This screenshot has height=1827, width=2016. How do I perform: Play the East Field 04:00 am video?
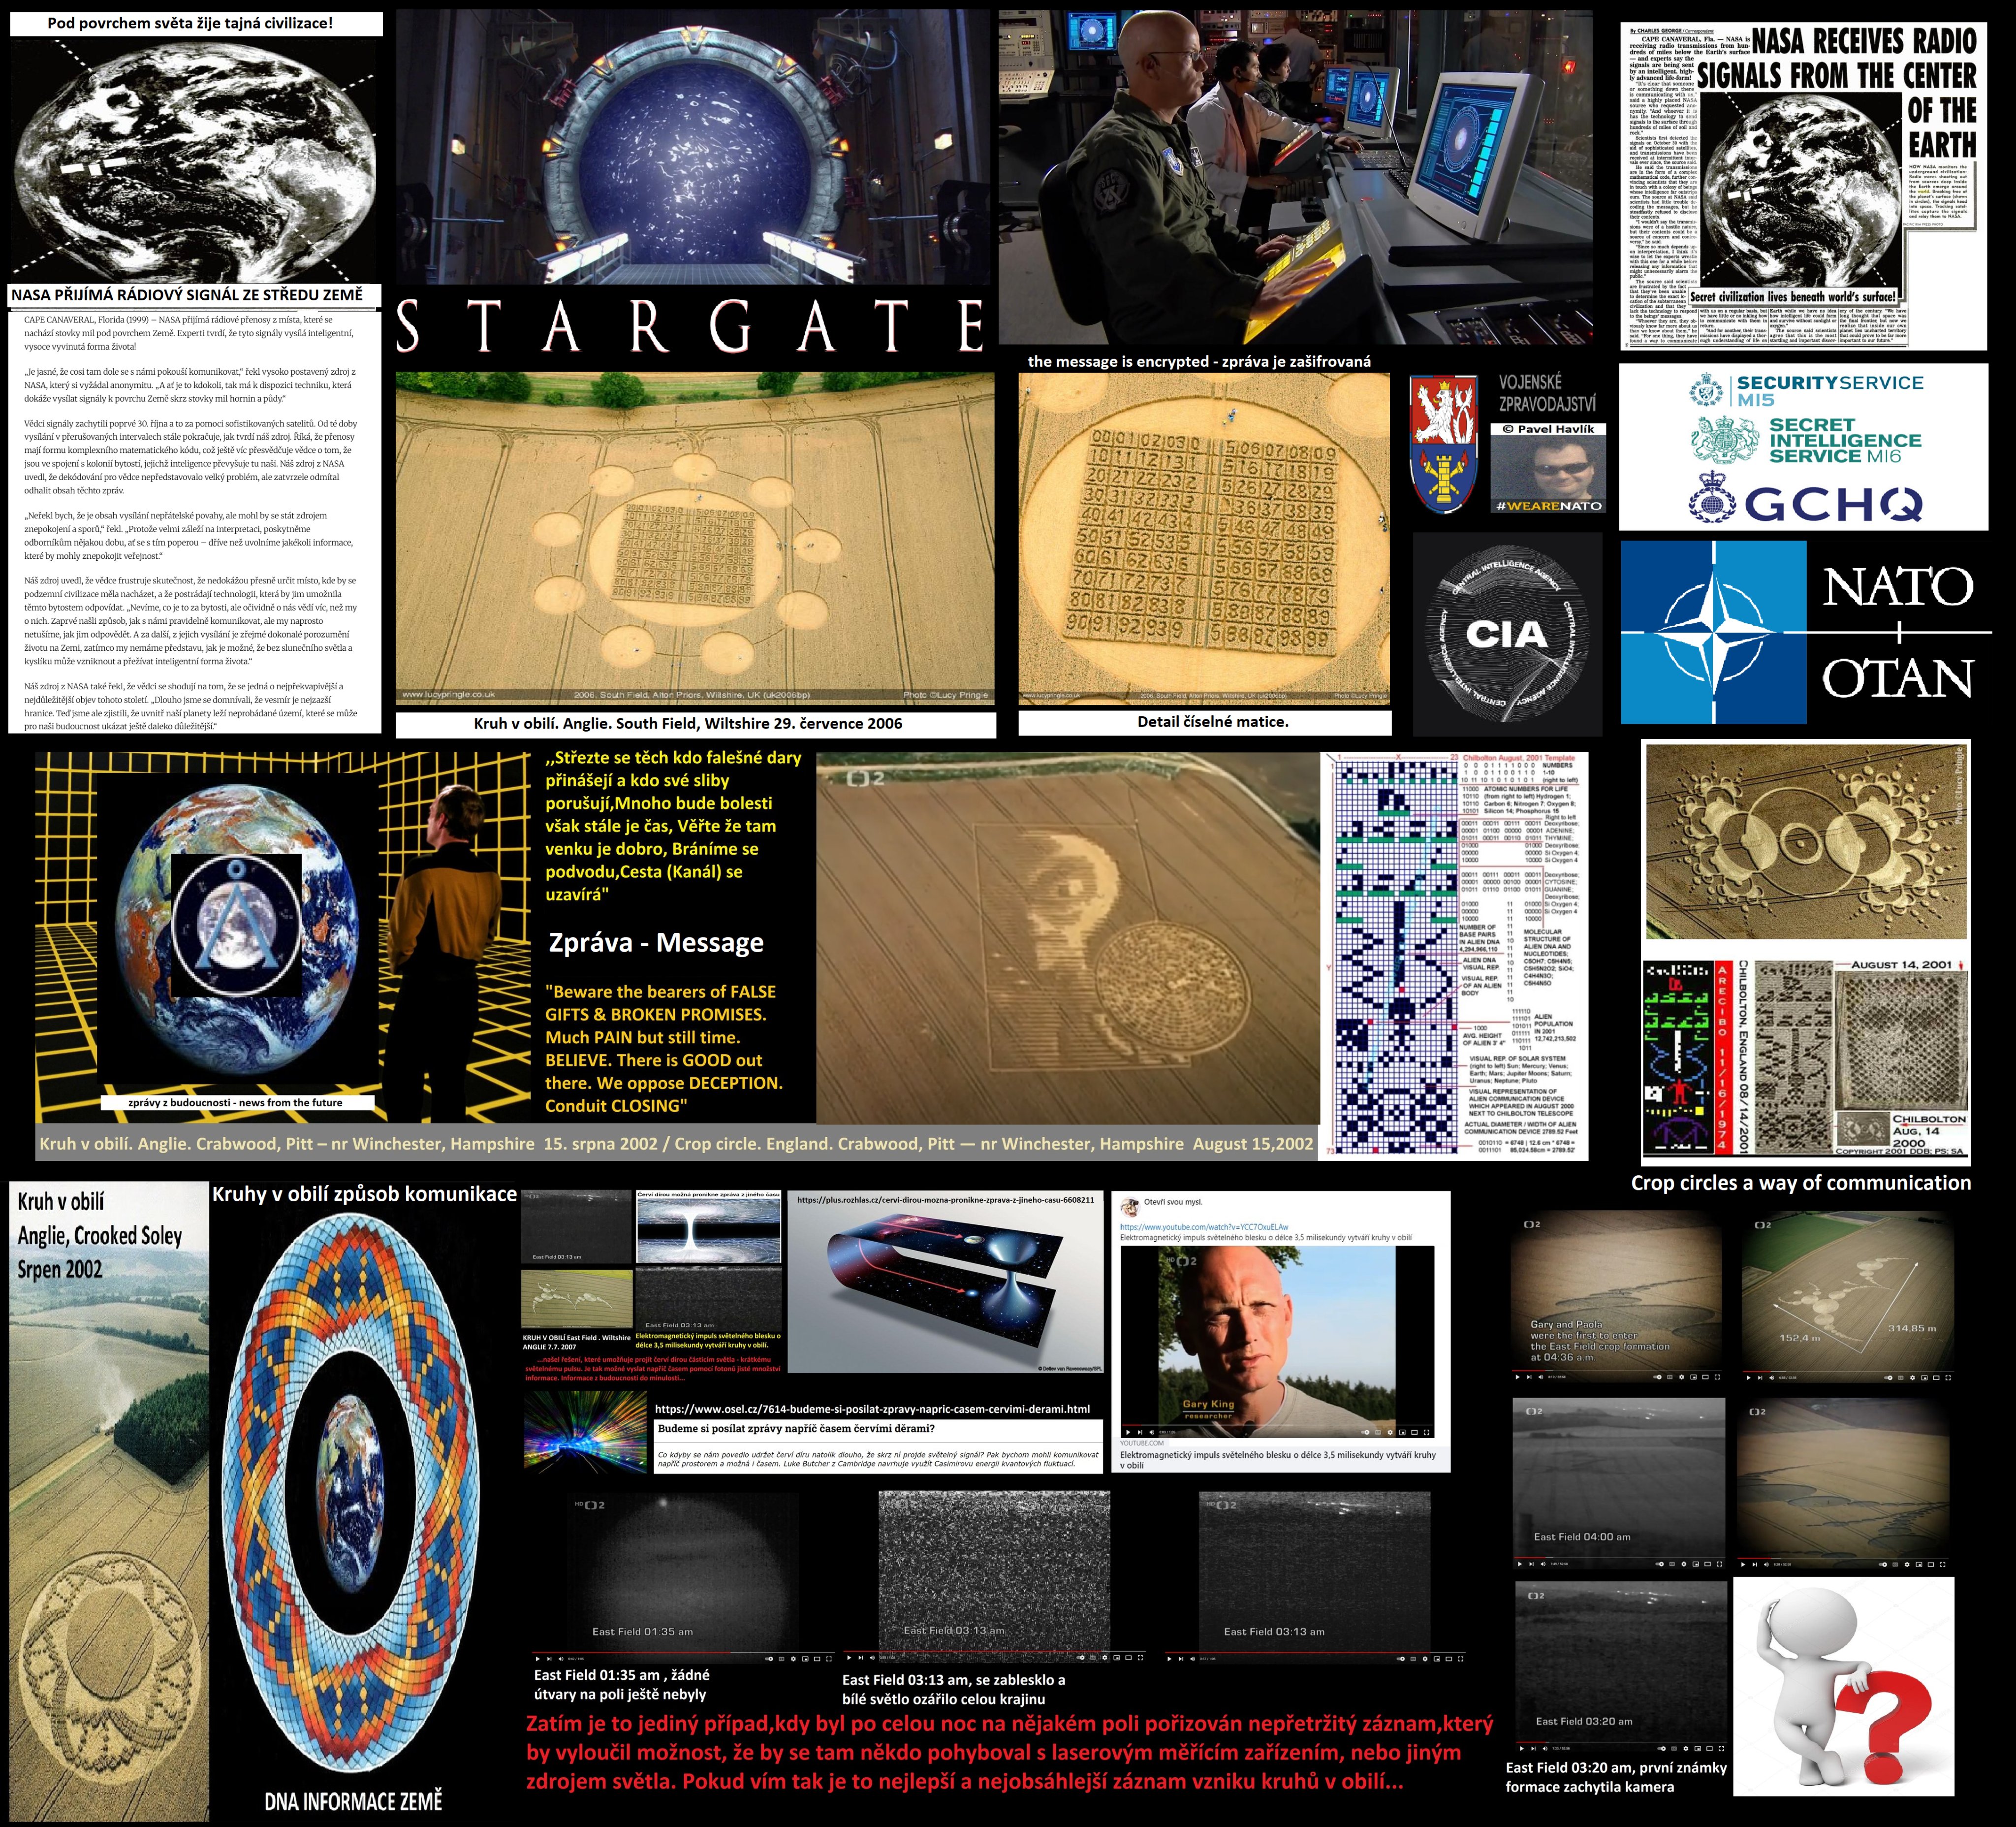point(1520,1564)
